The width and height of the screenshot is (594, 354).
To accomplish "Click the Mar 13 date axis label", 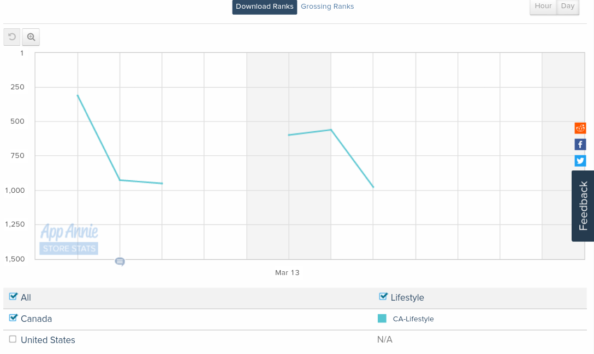I will tap(287, 272).
